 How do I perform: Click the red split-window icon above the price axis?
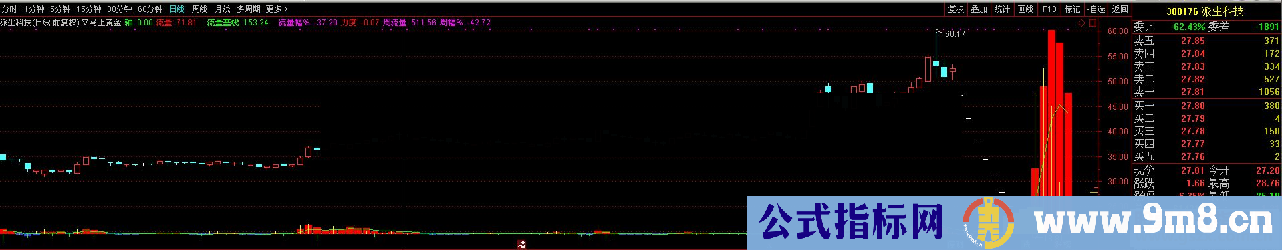click(x=1093, y=23)
